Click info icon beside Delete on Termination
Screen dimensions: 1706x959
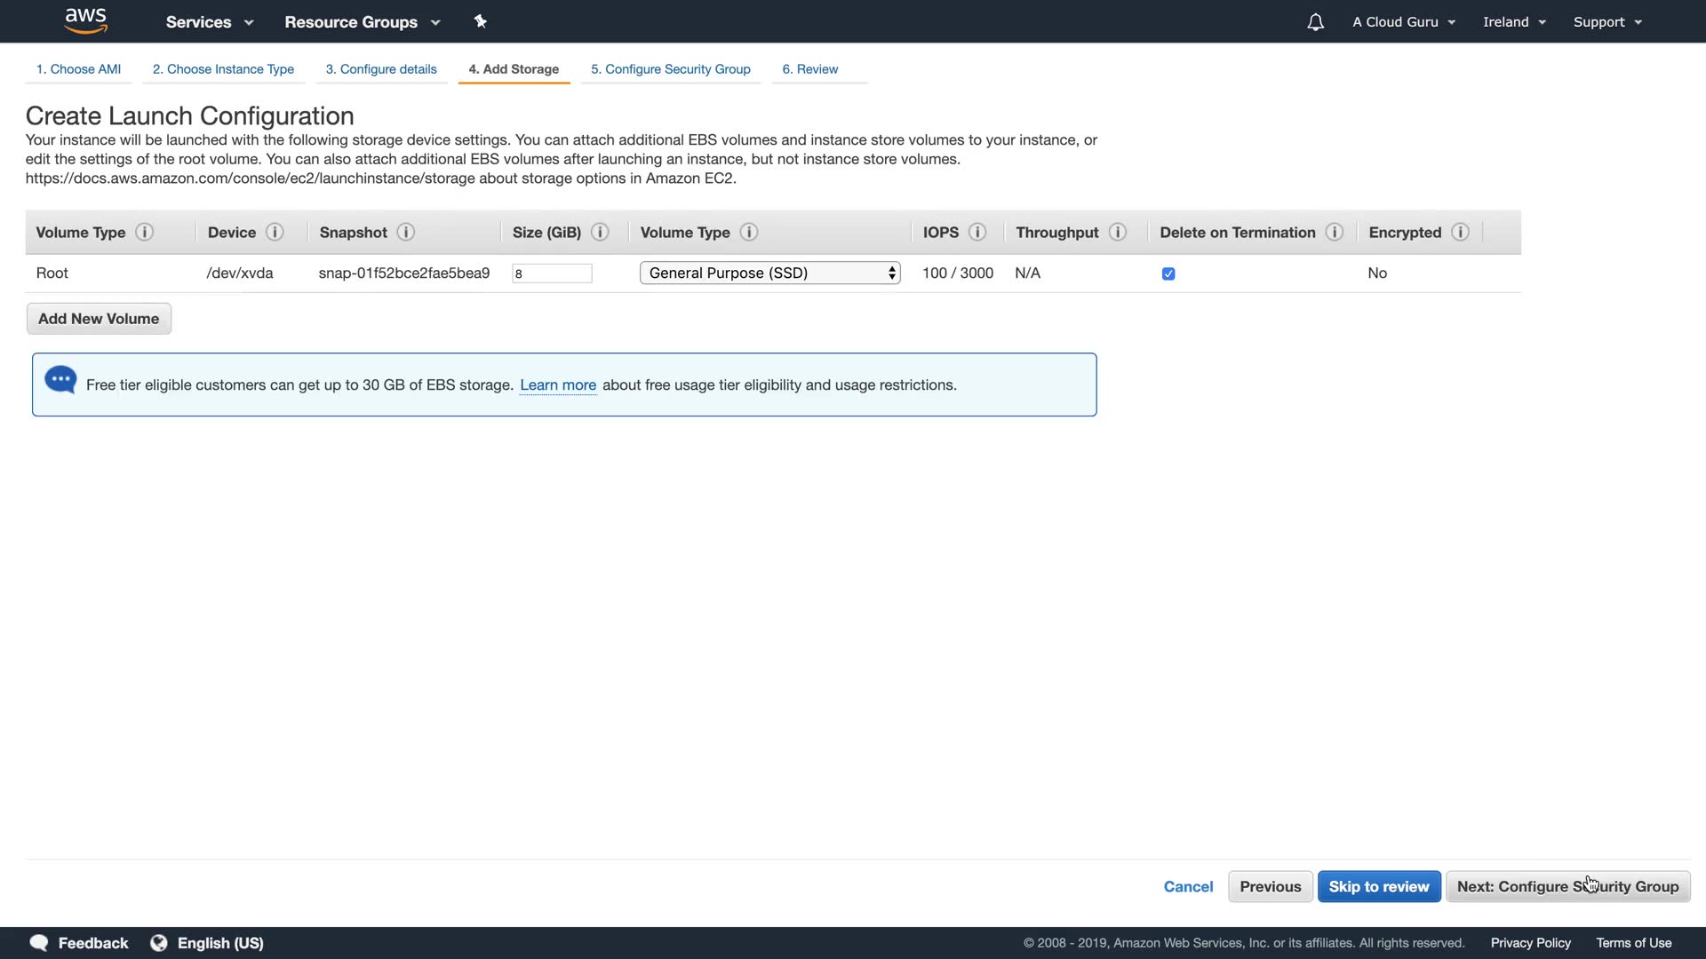1334,233
